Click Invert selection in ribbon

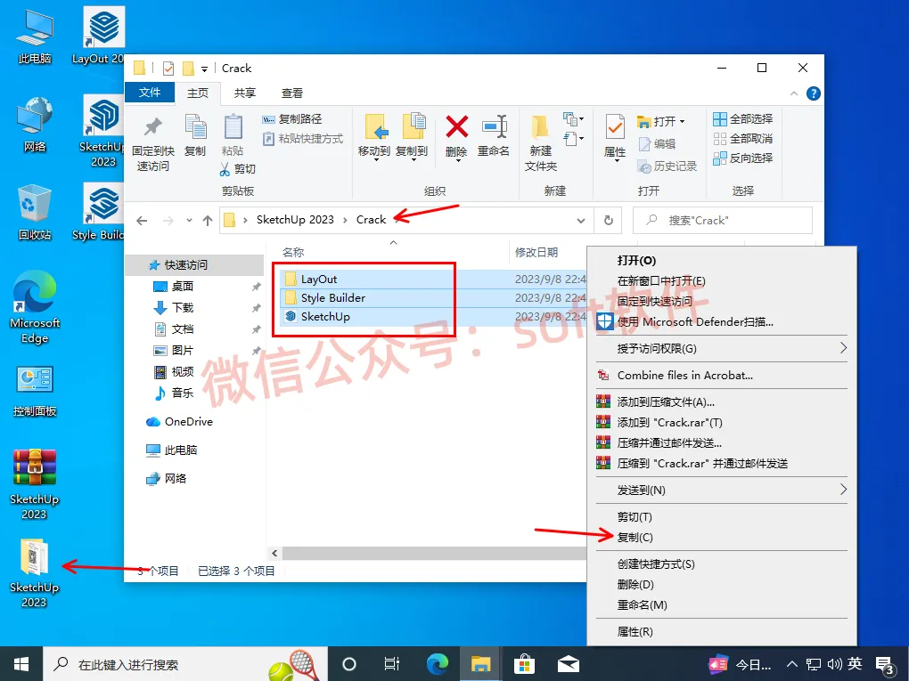pyautogui.click(x=742, y=158)
